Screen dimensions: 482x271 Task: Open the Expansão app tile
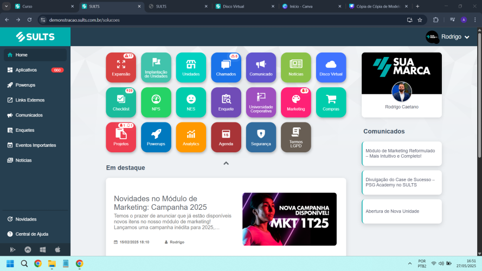tap(121, 67)
